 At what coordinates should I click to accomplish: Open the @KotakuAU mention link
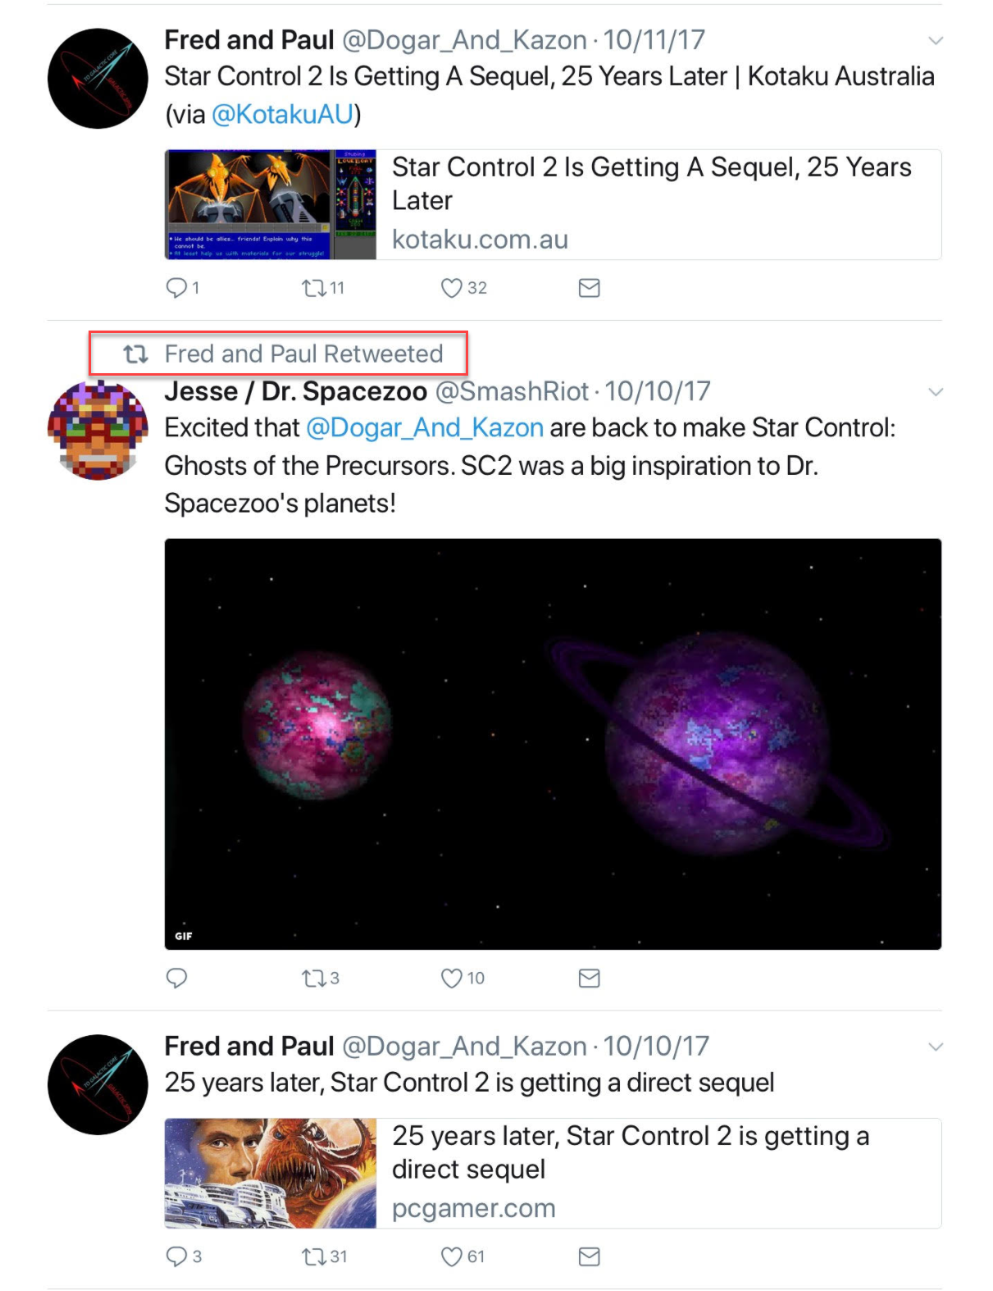[x=283, y=114]
